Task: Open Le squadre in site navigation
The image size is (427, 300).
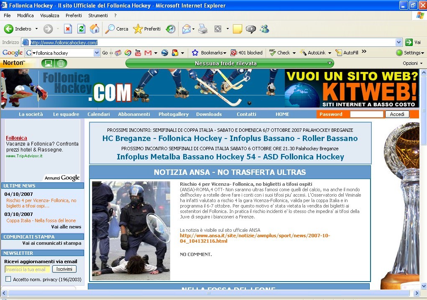Action: point(66,114)
